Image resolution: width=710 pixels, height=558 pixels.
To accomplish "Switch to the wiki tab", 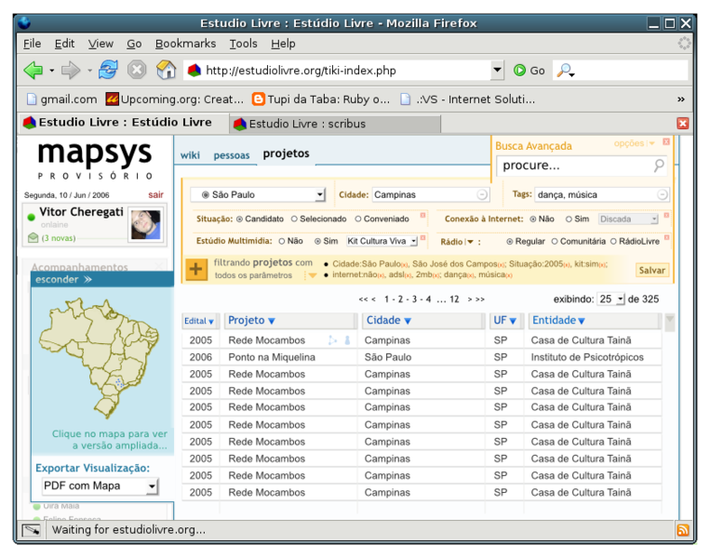I will 190,155.
